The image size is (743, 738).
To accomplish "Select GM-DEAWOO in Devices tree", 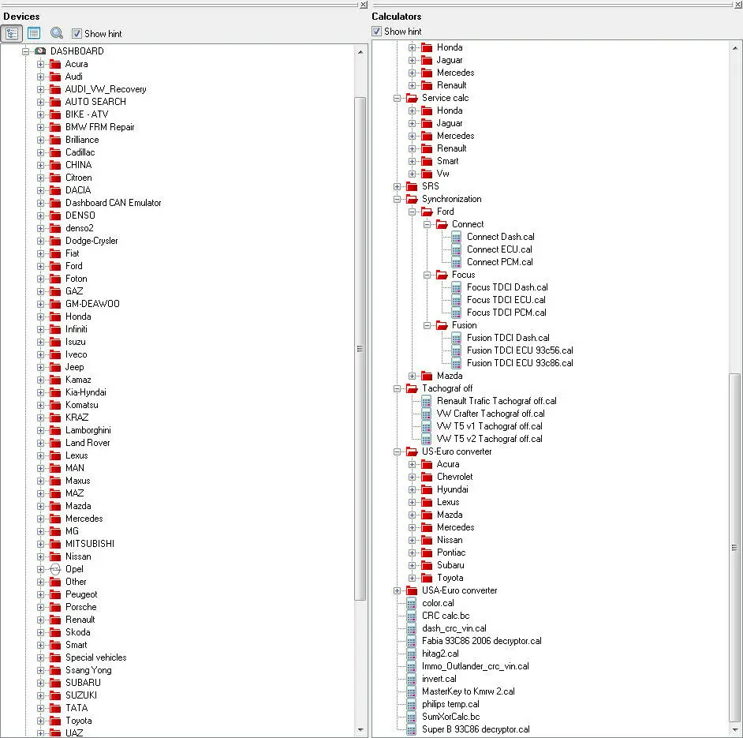I will tap(92, 304).
